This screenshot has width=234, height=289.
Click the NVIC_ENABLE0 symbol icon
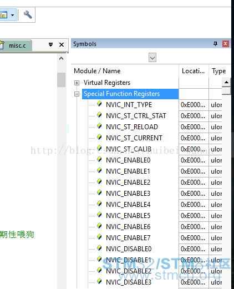click(x=99, y=159)
